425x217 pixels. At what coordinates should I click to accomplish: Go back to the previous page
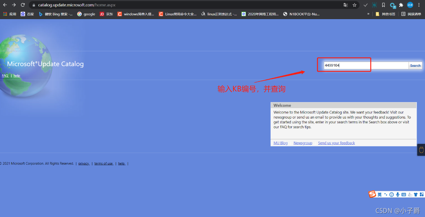click(x=5, y=5)
